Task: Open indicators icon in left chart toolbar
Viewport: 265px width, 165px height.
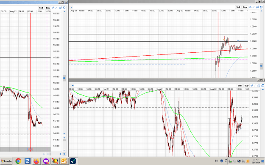Action: pos(53,8)
